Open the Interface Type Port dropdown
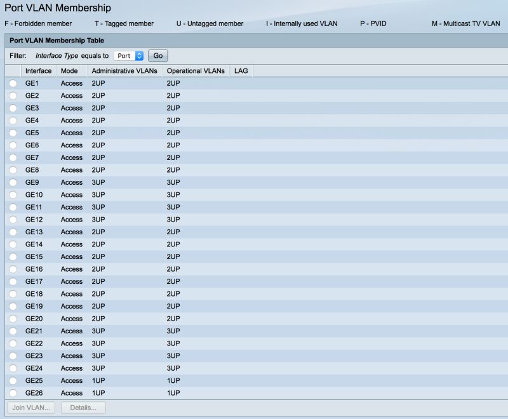The image size is (508, 419). pyautogui.click(x=129, y=56)
